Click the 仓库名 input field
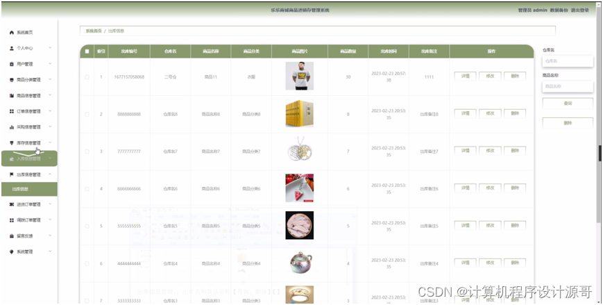The width and height of the screenshot is (603, 305). click(568, 61)
